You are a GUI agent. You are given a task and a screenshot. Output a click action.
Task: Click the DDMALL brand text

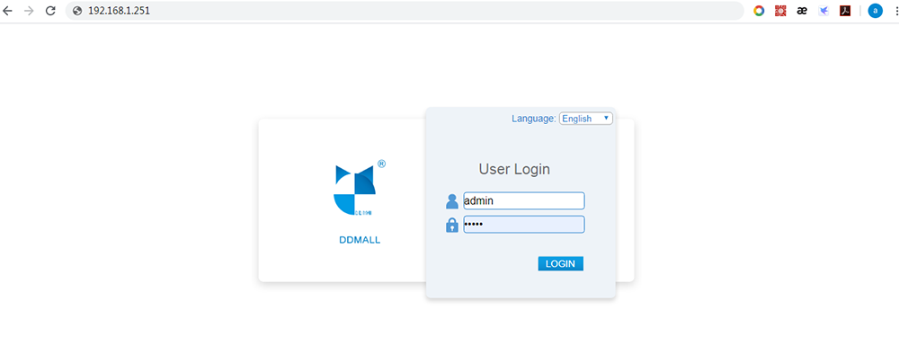[360, 240]
